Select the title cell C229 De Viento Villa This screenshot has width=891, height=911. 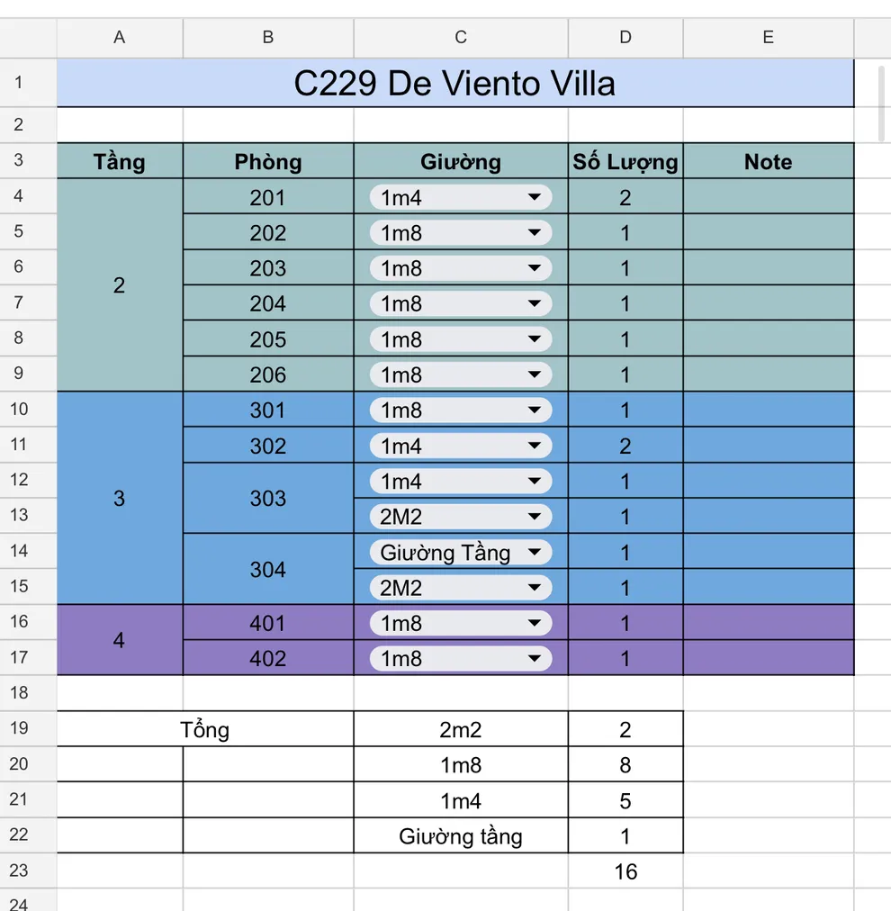(x=454, y=83)
